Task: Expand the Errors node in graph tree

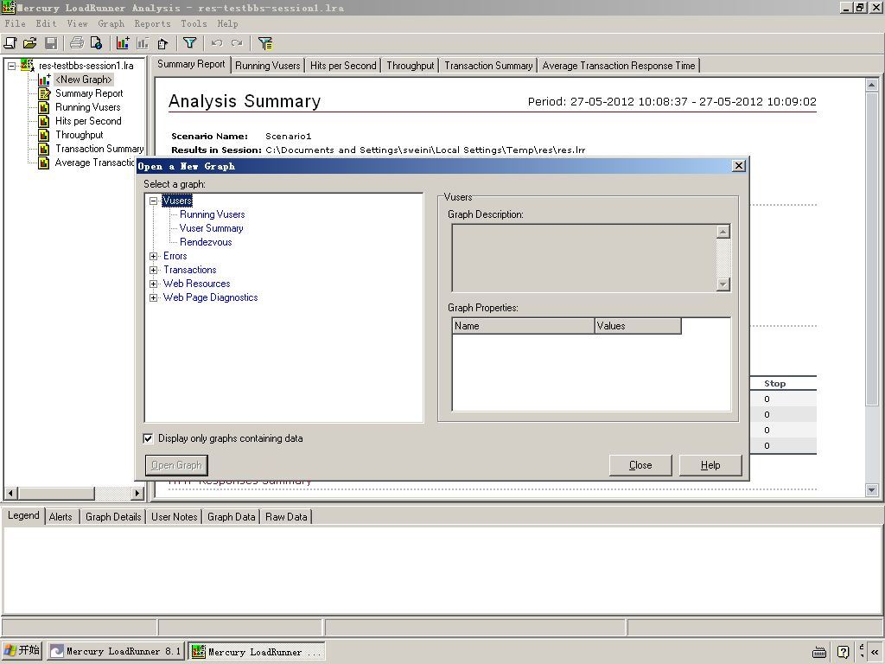Action: pos(153,256)
